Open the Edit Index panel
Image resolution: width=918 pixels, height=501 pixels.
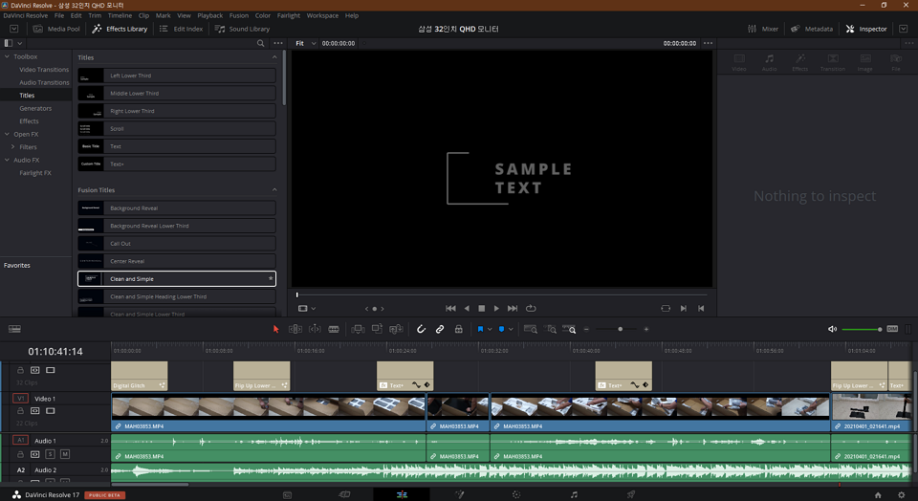(181, 29)
